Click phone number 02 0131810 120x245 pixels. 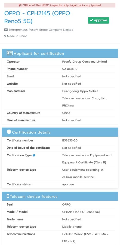[x=70, y=69]
